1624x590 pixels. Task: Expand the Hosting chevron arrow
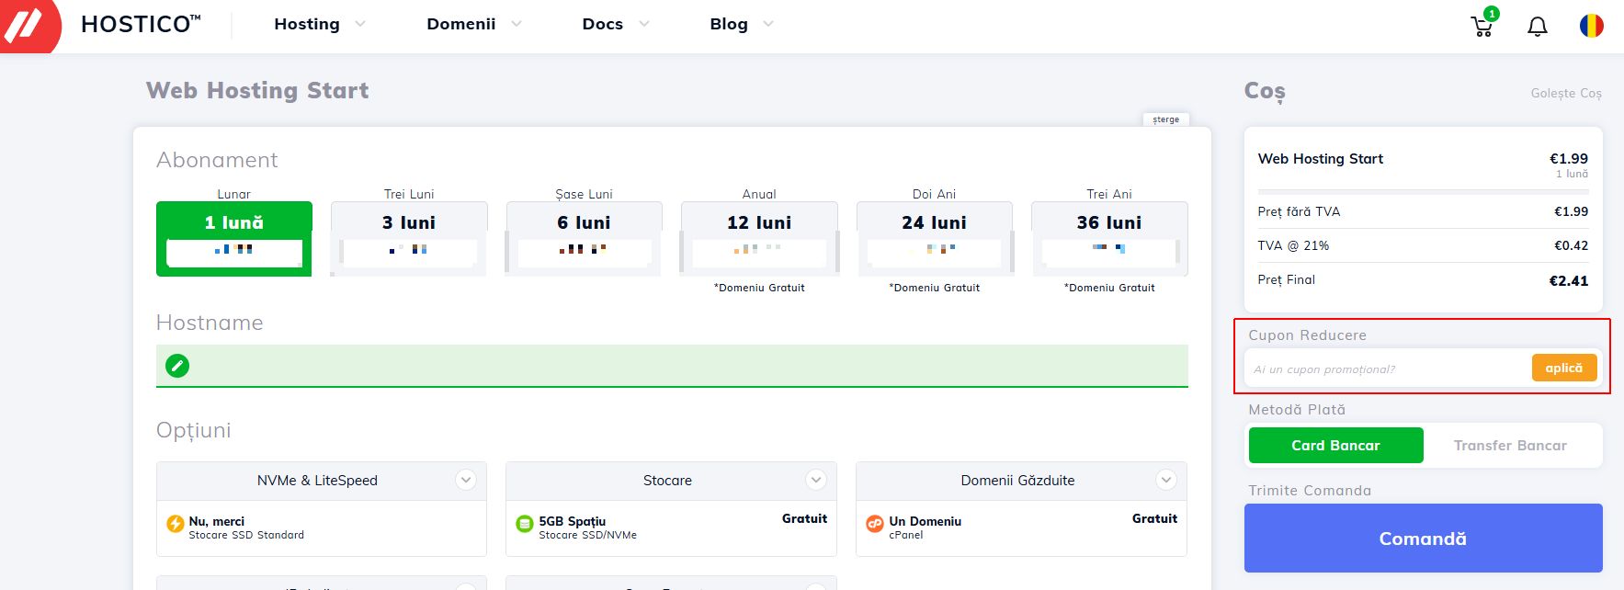(x=360, y=24)
